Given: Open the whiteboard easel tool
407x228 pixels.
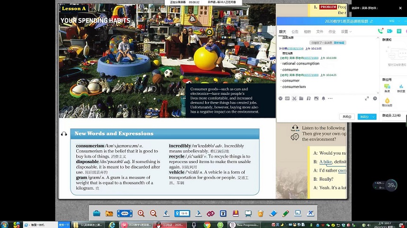Looking at the screenshot, I should tap(248, 213).
